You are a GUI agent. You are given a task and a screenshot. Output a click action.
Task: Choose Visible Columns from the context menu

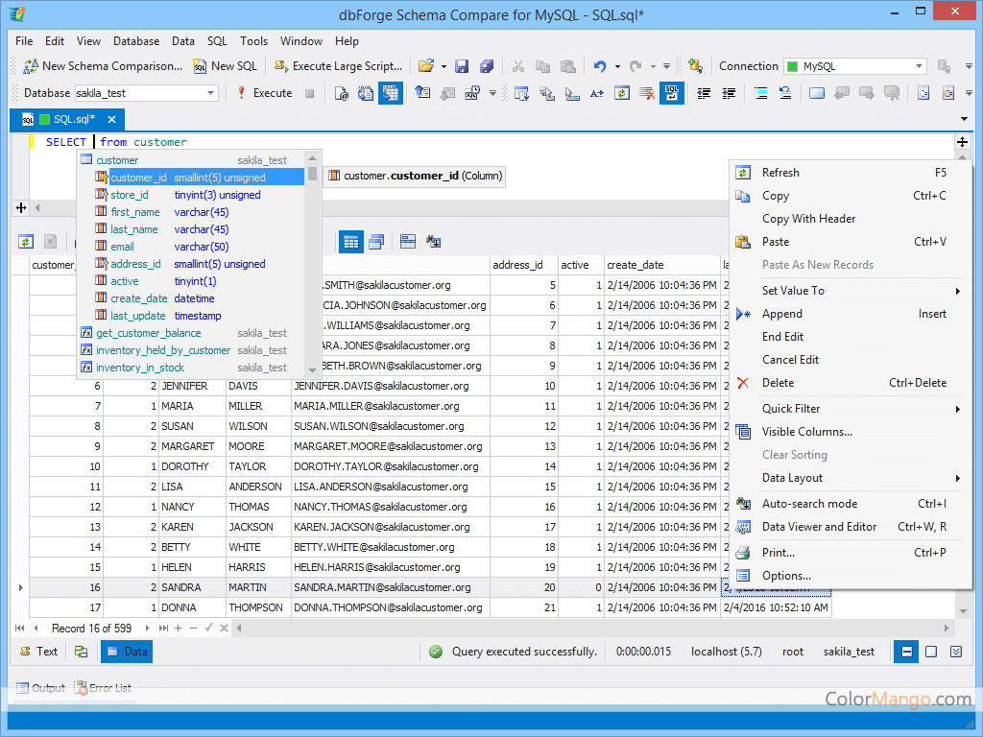coord(808,432)
